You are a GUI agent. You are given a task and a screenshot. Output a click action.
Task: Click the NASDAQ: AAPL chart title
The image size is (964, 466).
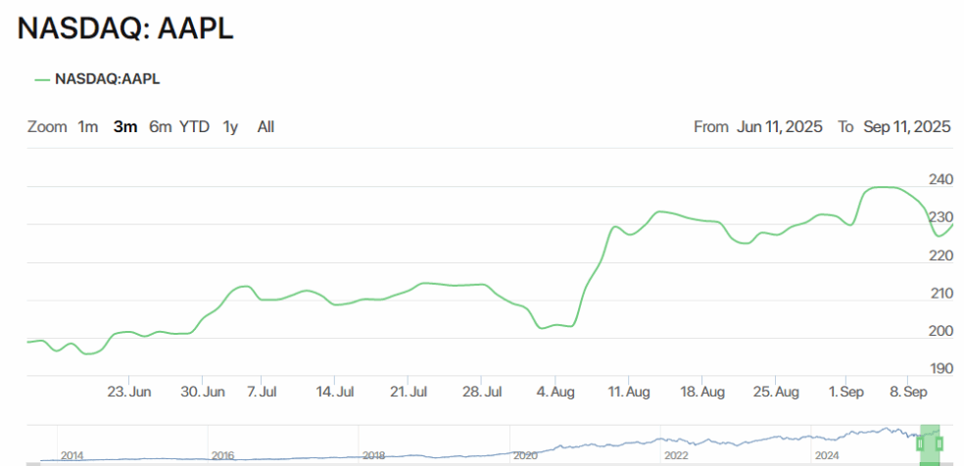pos(125,28)
